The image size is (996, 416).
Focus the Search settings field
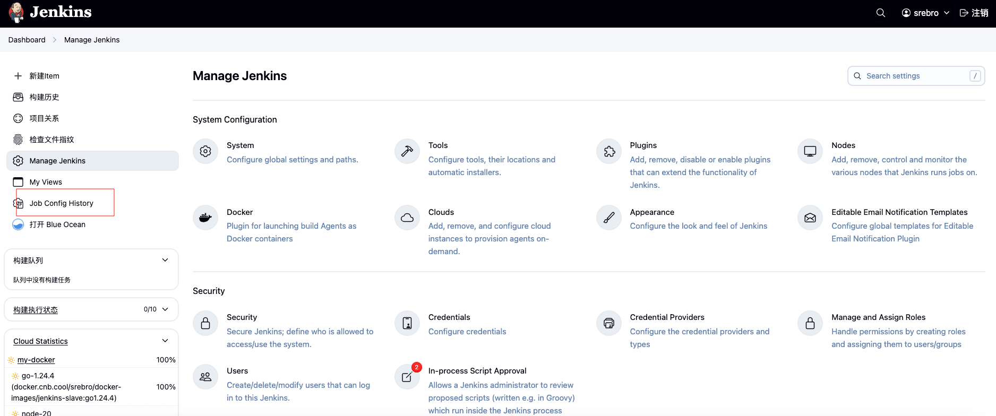click(916, 76)
